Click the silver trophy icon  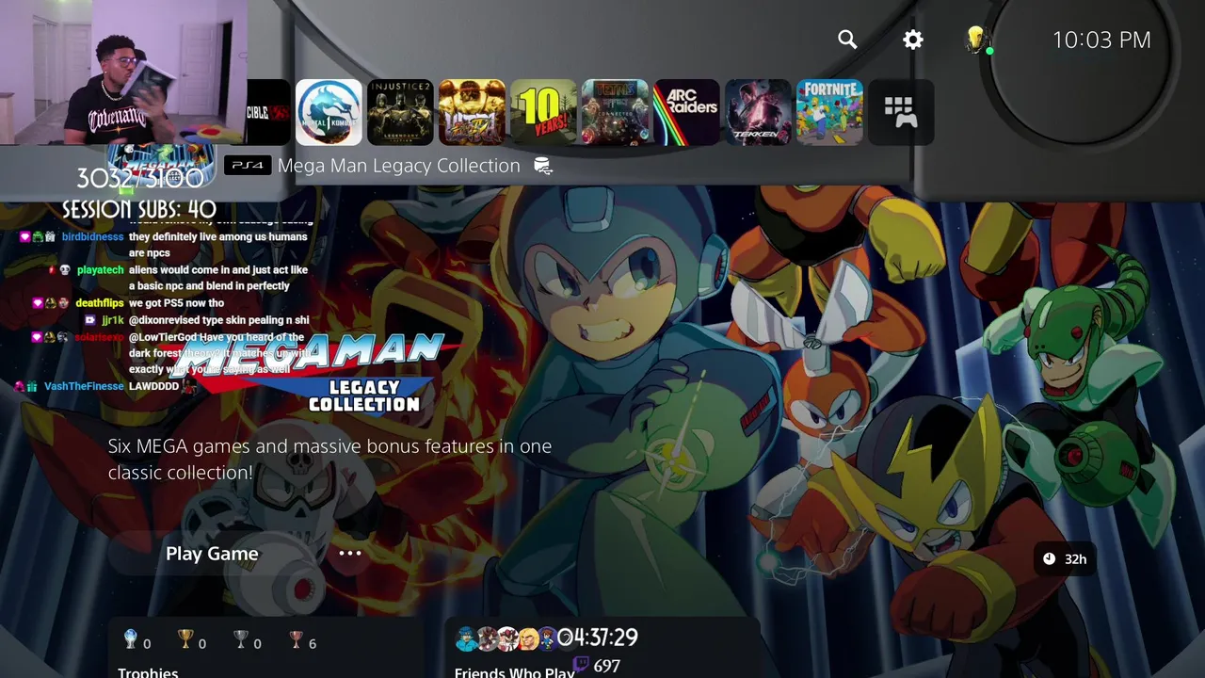(241, 640)
